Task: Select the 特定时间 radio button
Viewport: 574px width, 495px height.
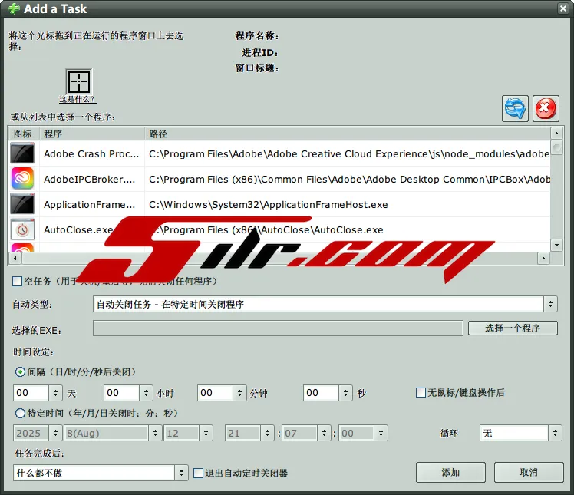Action: tap(20, 413)
